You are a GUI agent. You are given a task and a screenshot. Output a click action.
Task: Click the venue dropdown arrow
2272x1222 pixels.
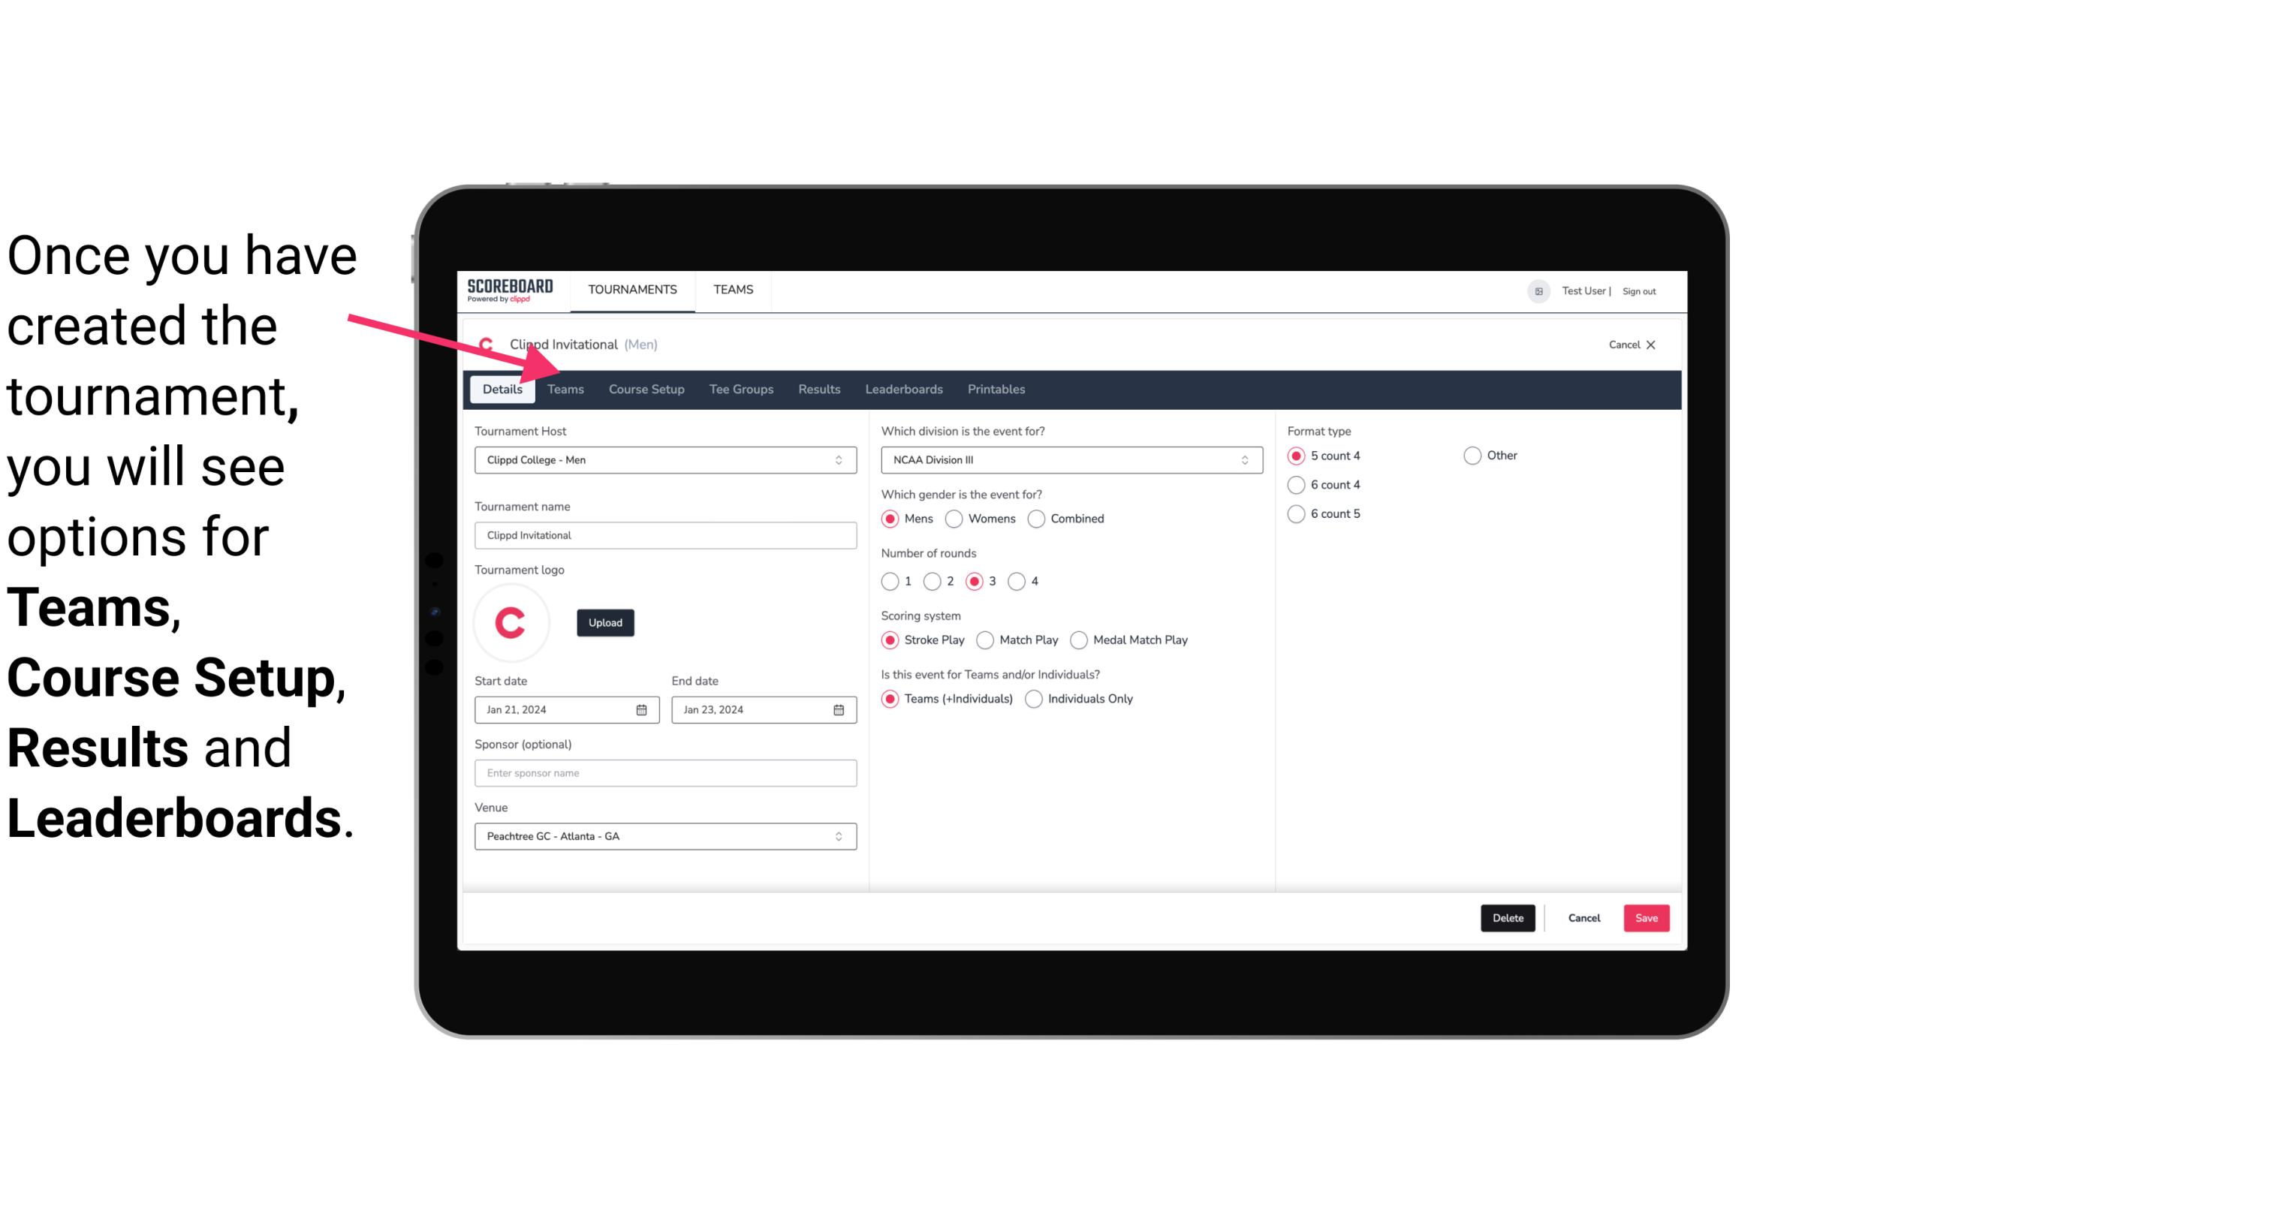click(x=839, y=835)
